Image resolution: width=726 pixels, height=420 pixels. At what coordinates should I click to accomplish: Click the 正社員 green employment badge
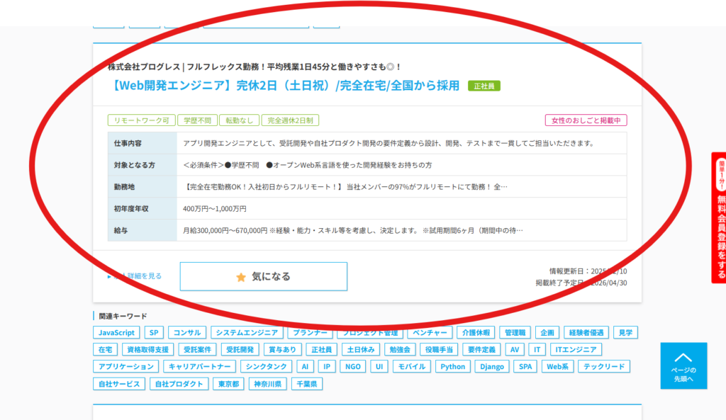[484, 86]
